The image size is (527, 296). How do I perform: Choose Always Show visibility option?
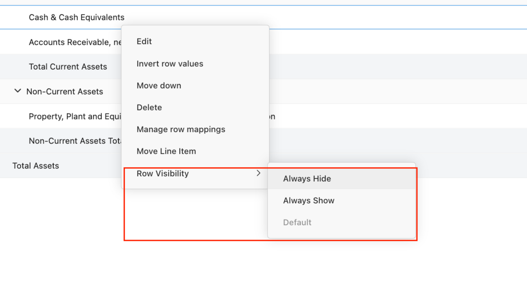309,200
